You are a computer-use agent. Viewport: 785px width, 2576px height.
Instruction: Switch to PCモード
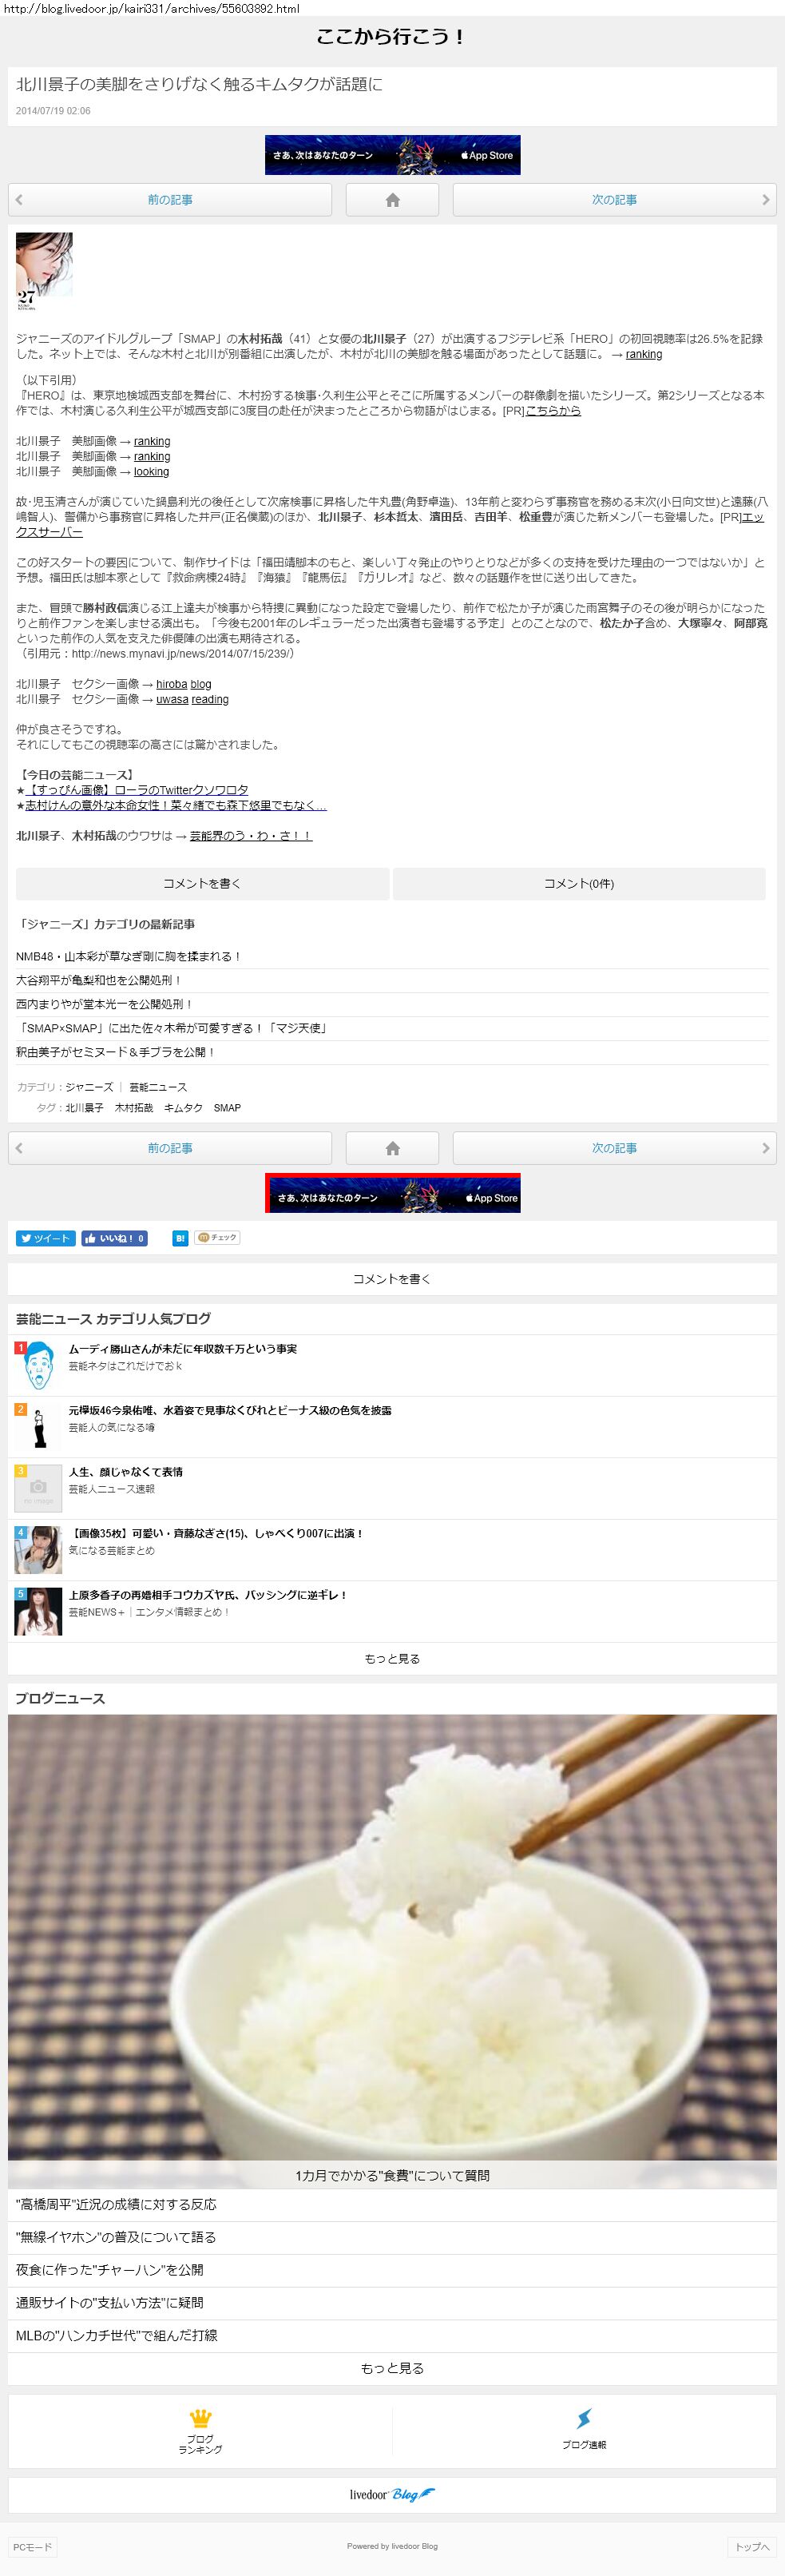click(x=32, y=2547)
